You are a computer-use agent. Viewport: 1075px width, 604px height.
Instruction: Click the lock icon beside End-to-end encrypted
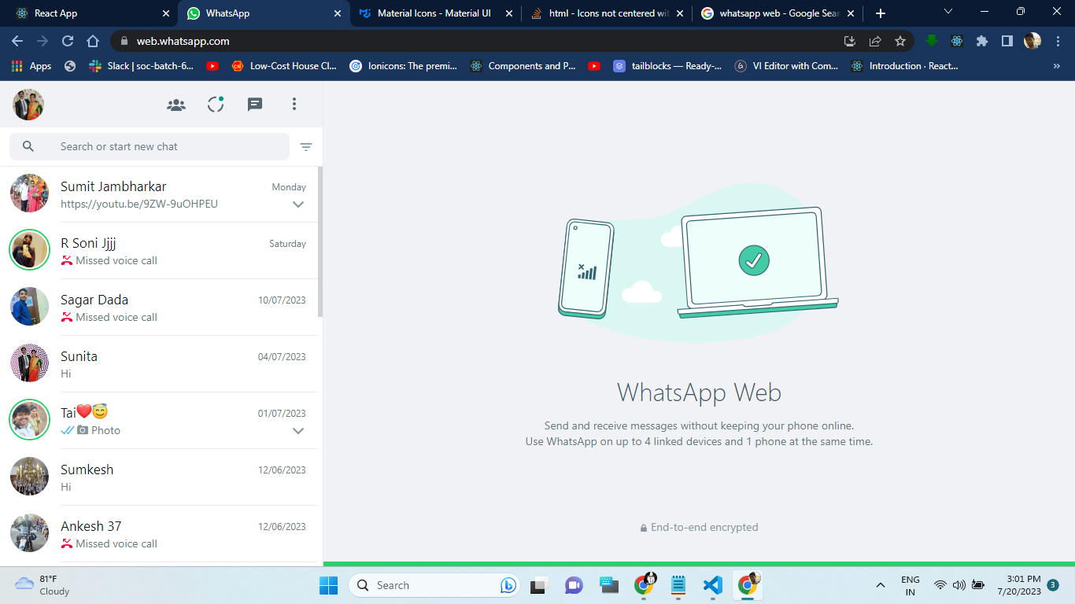644,528
